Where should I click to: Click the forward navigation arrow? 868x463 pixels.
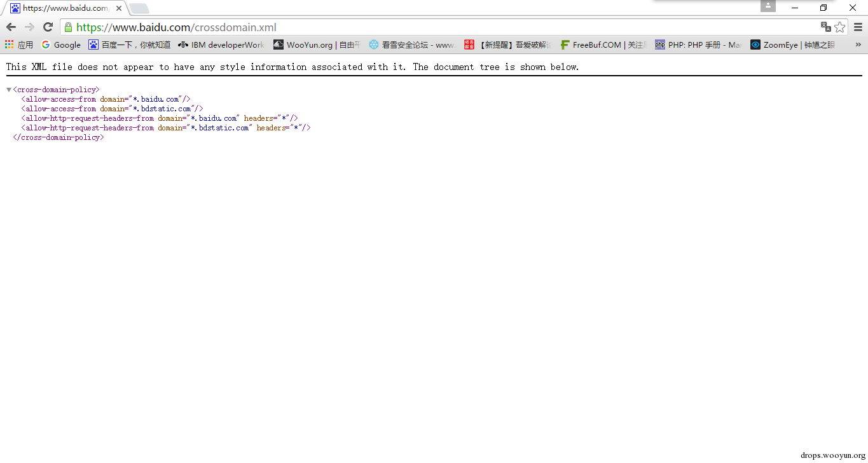point(29,27)
